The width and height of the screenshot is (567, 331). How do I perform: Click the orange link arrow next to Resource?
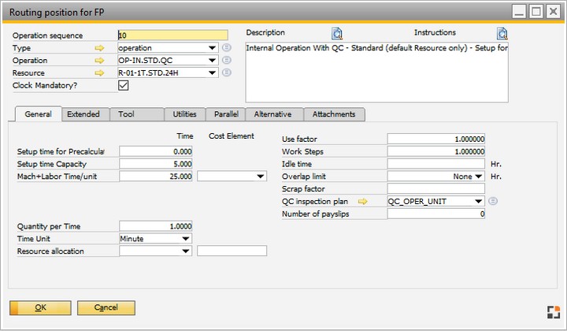[99, 73]
